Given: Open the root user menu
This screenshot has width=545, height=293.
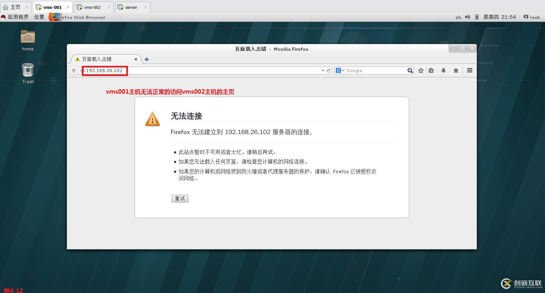Looking at the screenshot, I should click(532, 17).
